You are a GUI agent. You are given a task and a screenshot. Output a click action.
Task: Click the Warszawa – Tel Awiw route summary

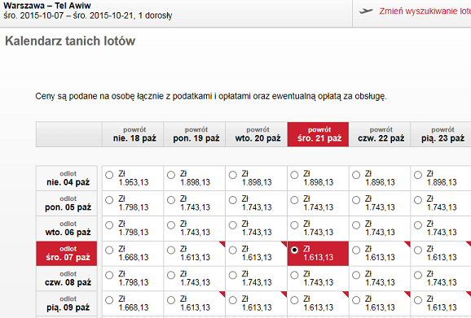coord(47,6)
